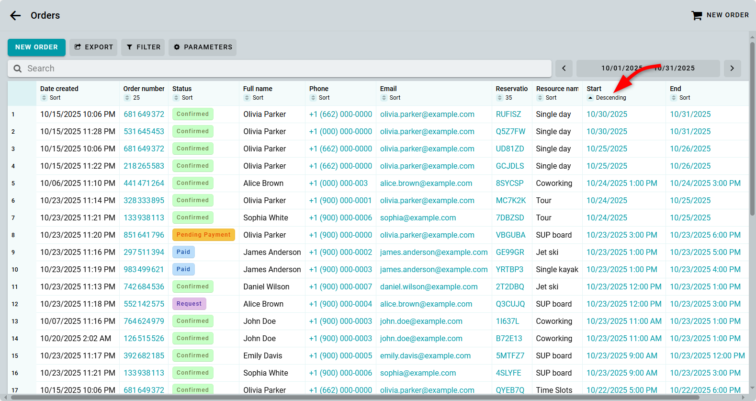Viewport: 756px width, 401px height.
Task: Go to previous date range
Action: pos(564,69)
